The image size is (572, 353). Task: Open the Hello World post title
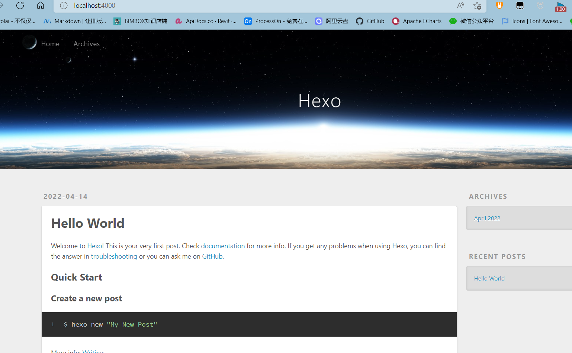pyautogui.click(x=88, y=223)
